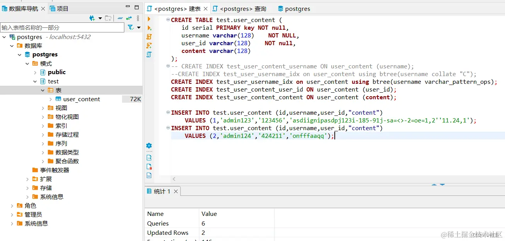Show the server output panel icon

[x=149, y=158]
